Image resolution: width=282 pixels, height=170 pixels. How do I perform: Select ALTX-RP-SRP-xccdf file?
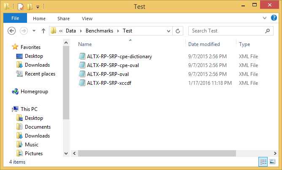click(109, 83)
